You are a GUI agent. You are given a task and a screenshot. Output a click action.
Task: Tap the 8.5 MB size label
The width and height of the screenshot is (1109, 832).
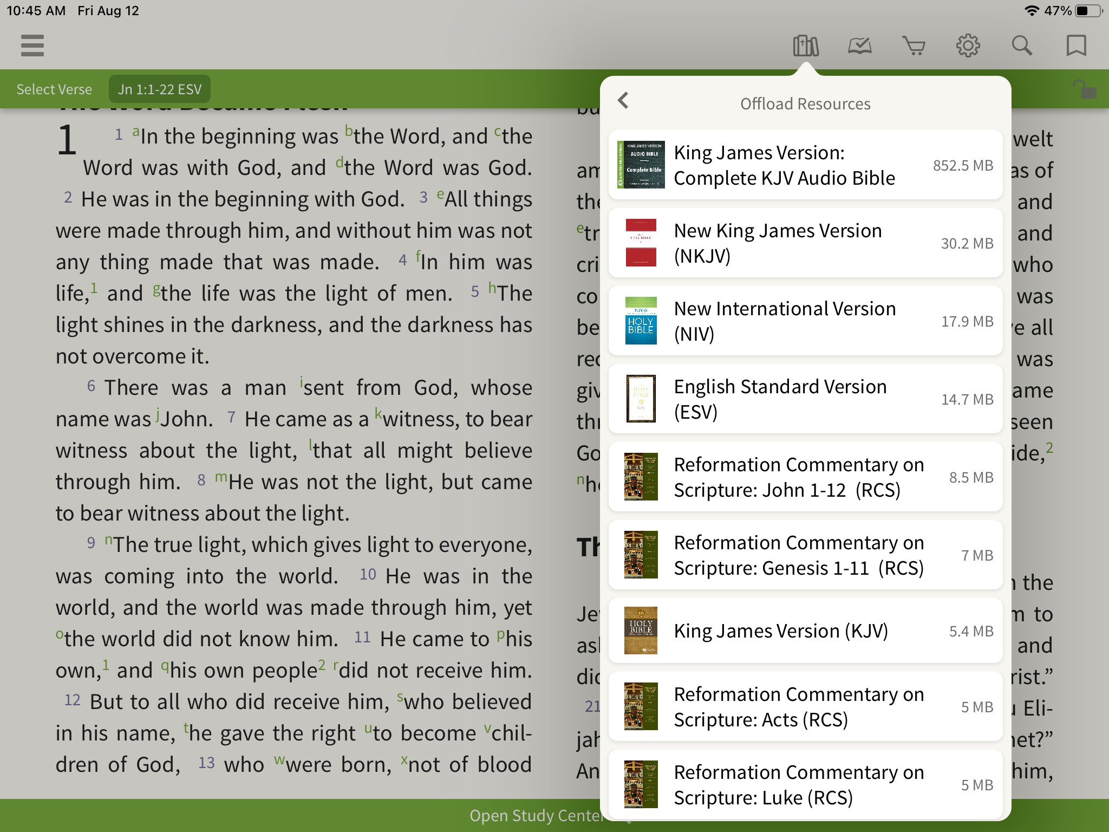(971, 478)
